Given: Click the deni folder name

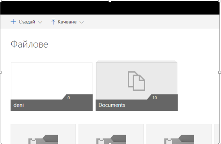Looking at the screenshot, I should click(x=19, y=105).
